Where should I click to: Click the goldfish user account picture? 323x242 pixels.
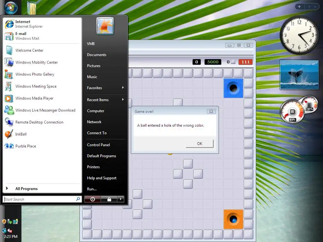105,26
